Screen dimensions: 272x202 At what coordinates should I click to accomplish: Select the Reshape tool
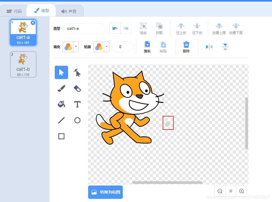[x=77, y=72]
